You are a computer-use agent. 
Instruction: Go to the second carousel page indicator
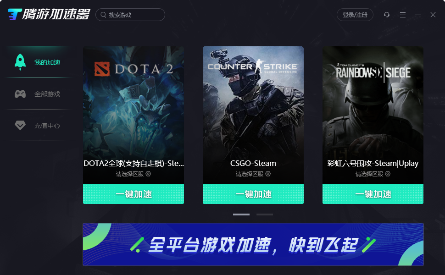click(x=265, y=214)
